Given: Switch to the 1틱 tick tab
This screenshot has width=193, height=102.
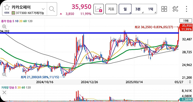Looking at the screenshot, I should (151, 9).
